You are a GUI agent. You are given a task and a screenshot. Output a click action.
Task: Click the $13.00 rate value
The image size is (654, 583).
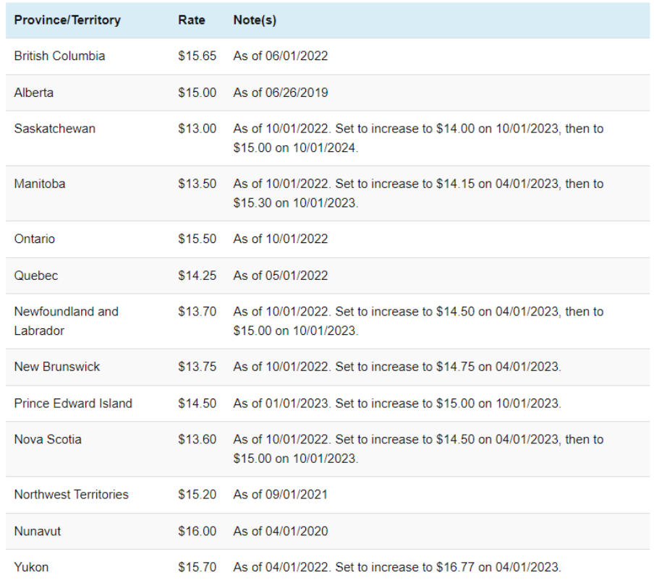198,129
